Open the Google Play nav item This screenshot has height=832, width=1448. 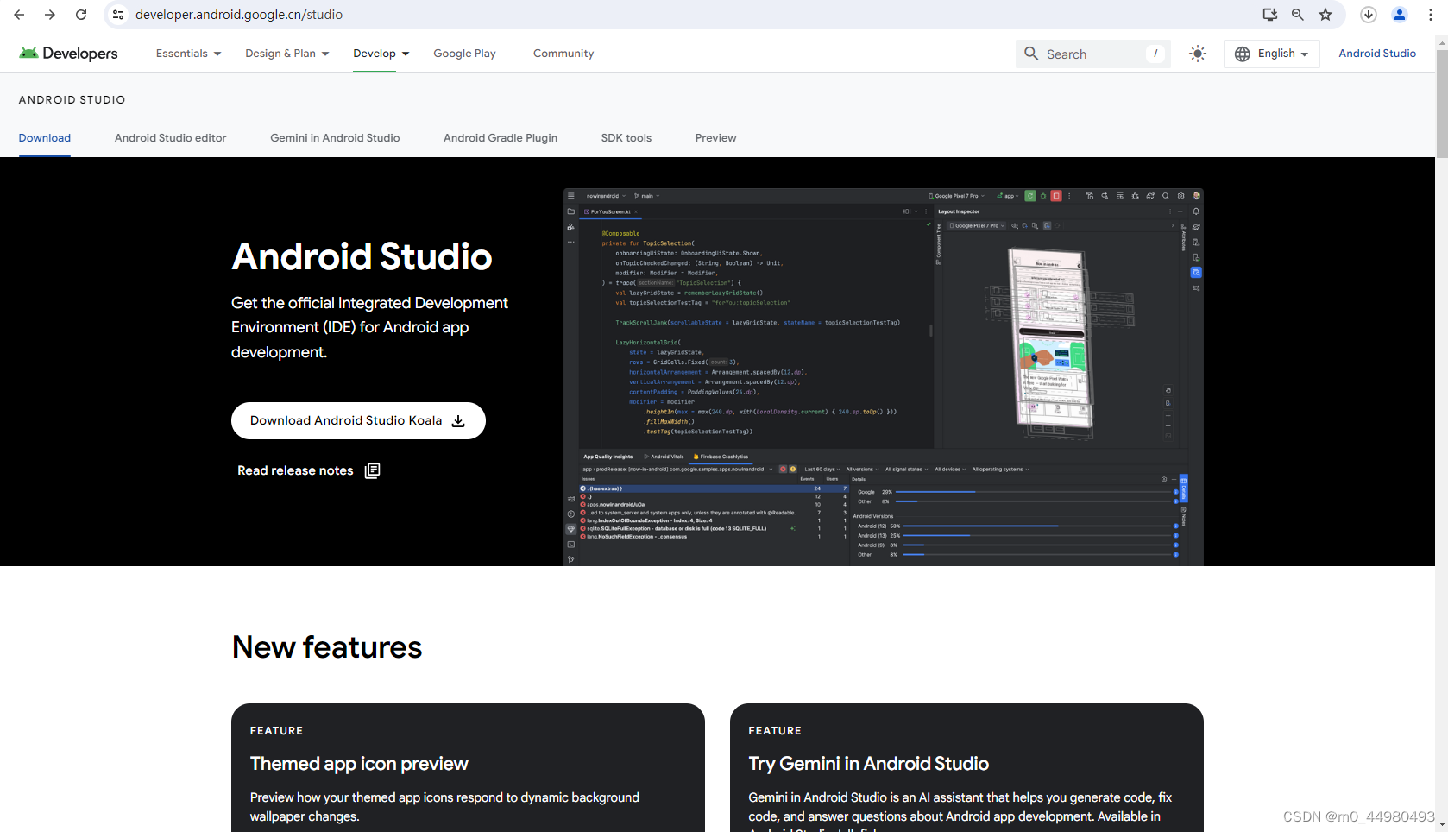point(464,54)
